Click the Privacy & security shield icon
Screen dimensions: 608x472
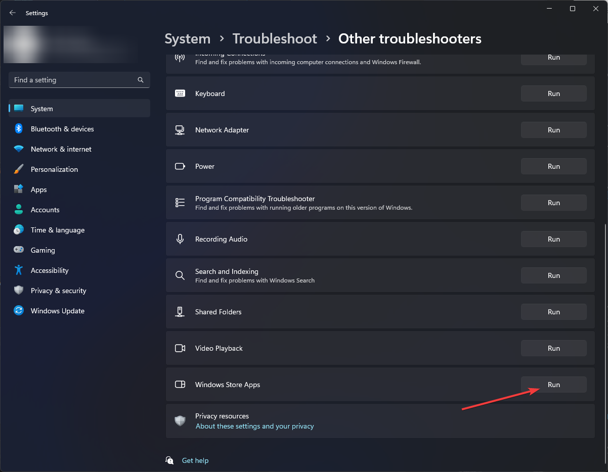tap(19, 291)
